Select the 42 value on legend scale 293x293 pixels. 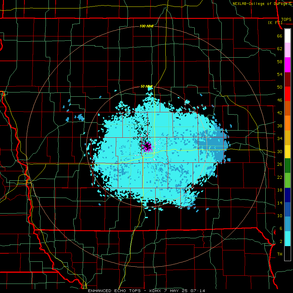(x=280, y=113)
